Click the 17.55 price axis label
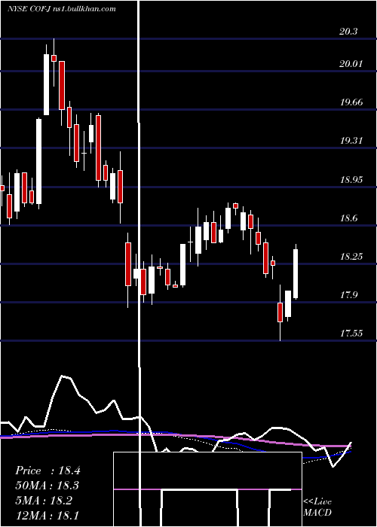Screen dimensions: 377x527 click(351, 334)
